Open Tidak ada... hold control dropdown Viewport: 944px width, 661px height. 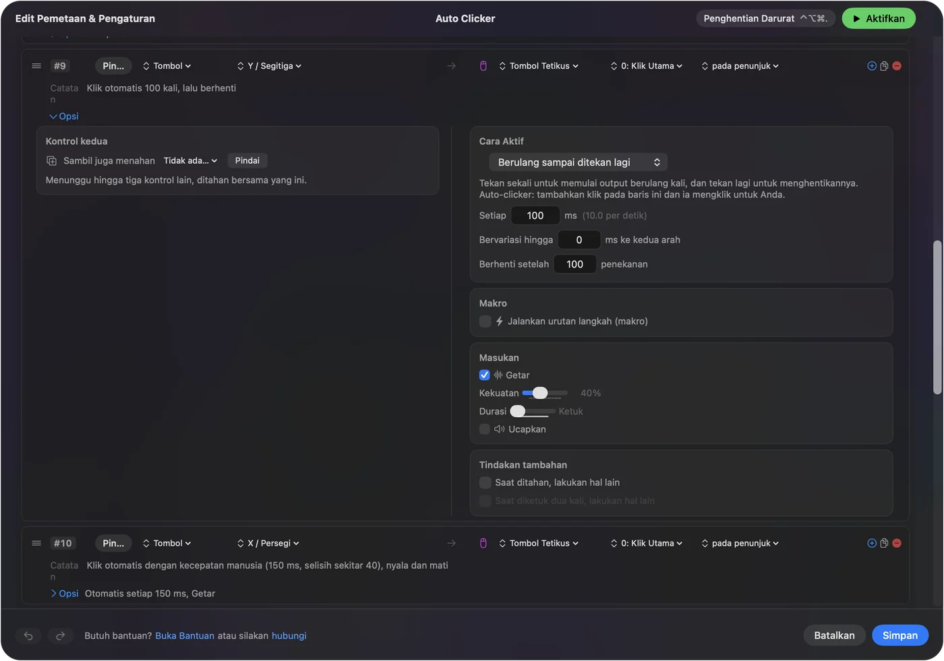(191, 161)
